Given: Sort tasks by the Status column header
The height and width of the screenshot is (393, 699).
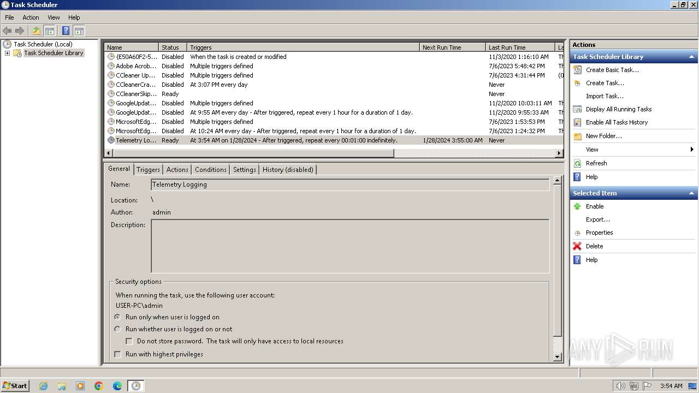Looking at the screenshot, I should click(x=173, y=47).
